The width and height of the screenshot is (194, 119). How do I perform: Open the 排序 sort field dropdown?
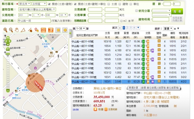pyautogui.click(x=168, y=29)
